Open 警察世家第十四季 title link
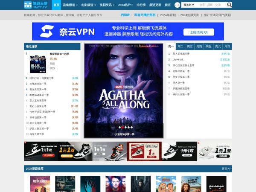Image resolution: width=256 pixels, height=192 pixels. point(59,54)
